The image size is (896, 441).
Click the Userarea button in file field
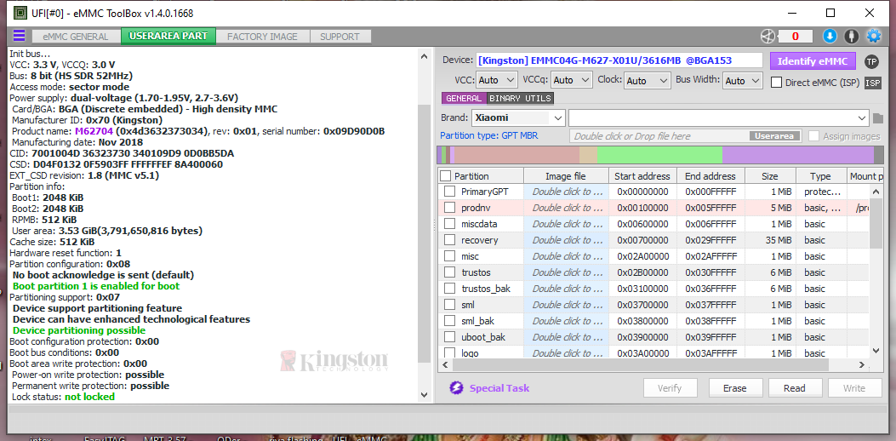[775, 136]
